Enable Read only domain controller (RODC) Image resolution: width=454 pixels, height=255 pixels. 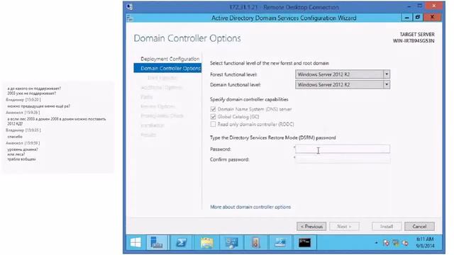tap(213, 124)
